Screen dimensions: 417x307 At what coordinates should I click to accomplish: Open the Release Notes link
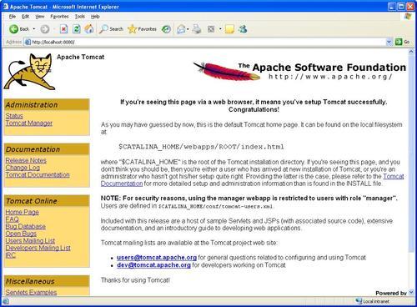(x=26, y=160)
